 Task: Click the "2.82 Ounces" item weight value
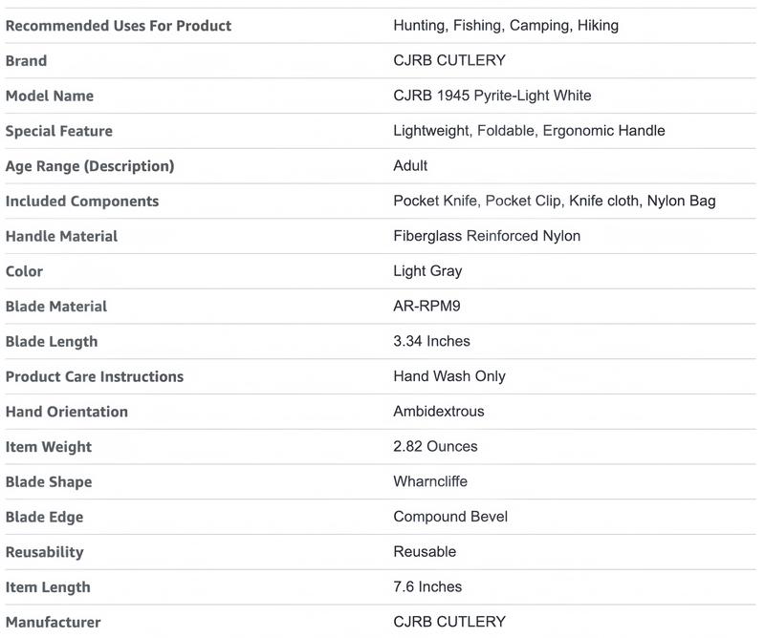435,447
